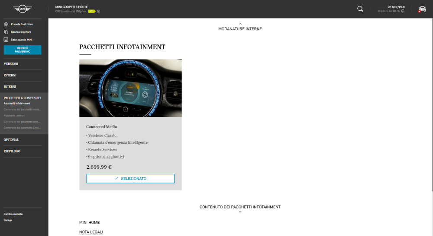Go up to Modanature Interne section
This screenshot has height=236, width=433.
(x=240, y=27)
